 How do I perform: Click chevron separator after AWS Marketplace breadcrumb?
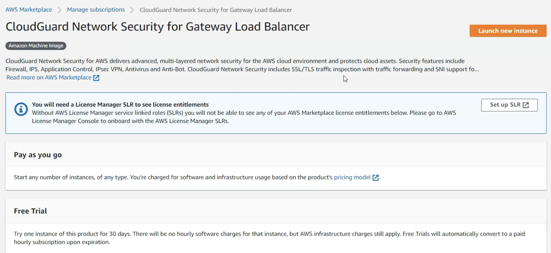click(59, 10)
